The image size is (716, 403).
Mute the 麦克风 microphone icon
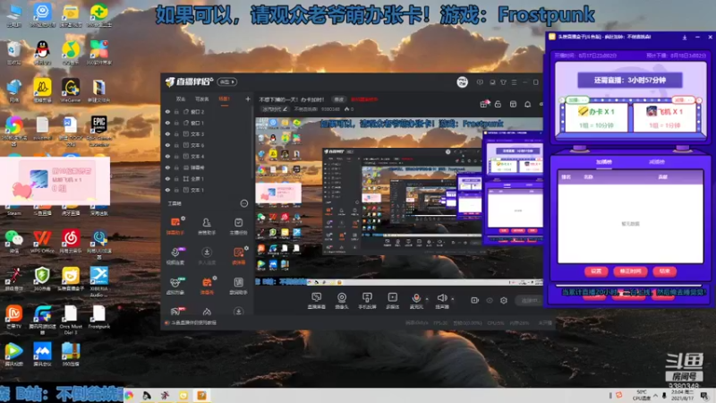pos(416,298)
